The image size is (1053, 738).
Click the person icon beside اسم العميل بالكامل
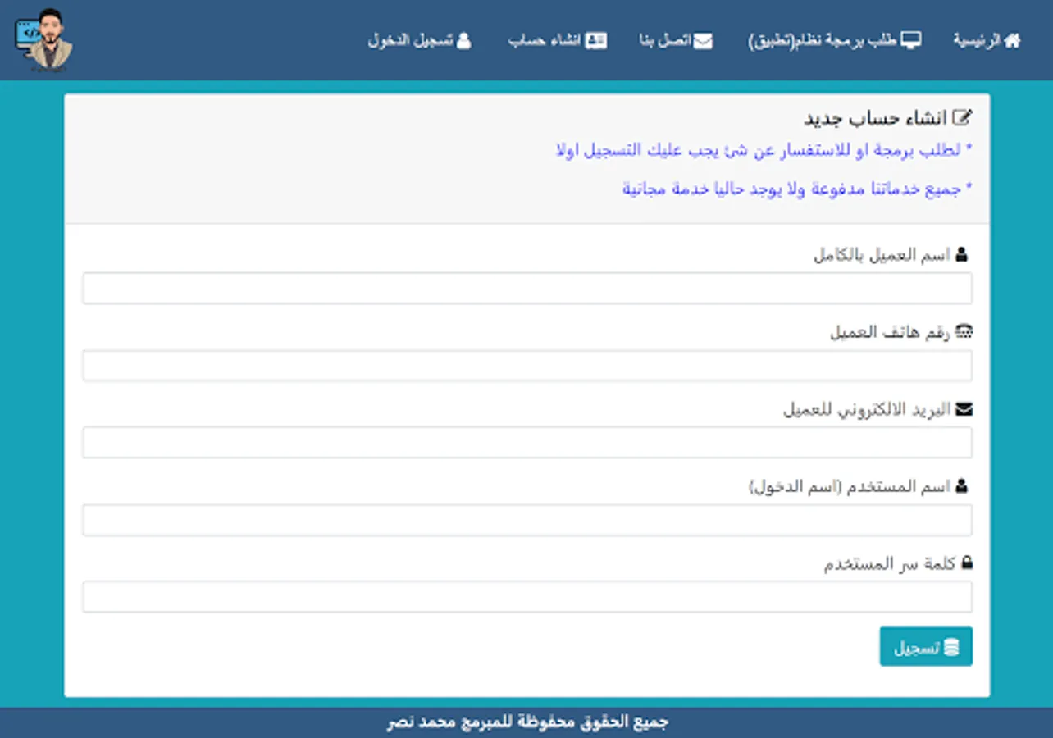coord(961,255)
